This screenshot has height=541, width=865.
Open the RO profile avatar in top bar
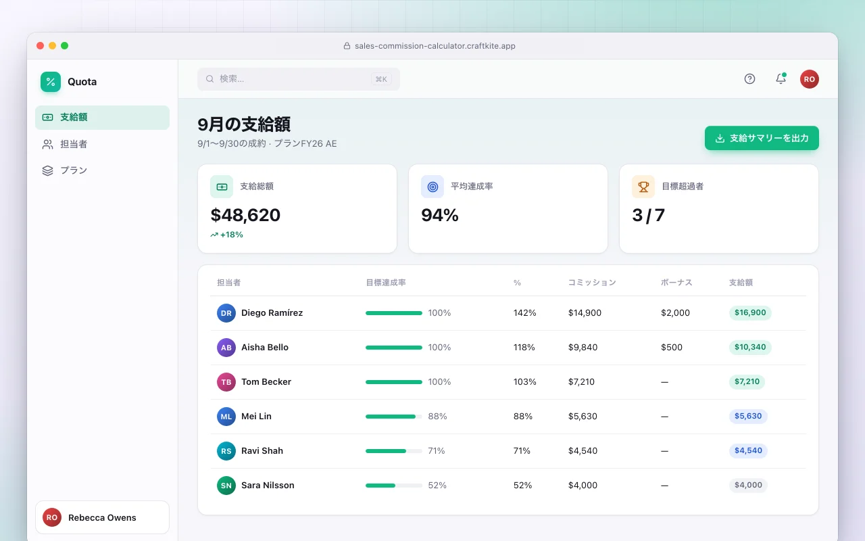click(810, 79)
